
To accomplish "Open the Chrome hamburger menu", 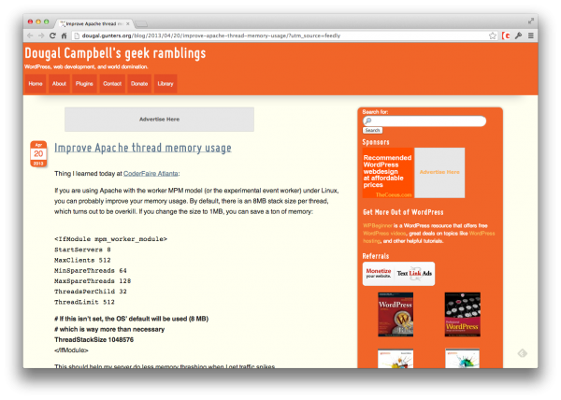I will [531, 36].
